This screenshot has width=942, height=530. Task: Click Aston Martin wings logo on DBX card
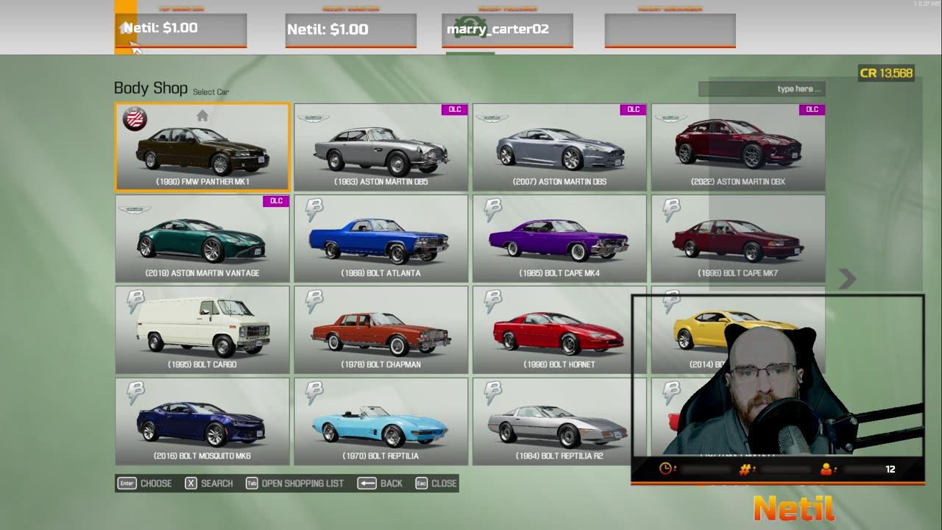(670, 119)
